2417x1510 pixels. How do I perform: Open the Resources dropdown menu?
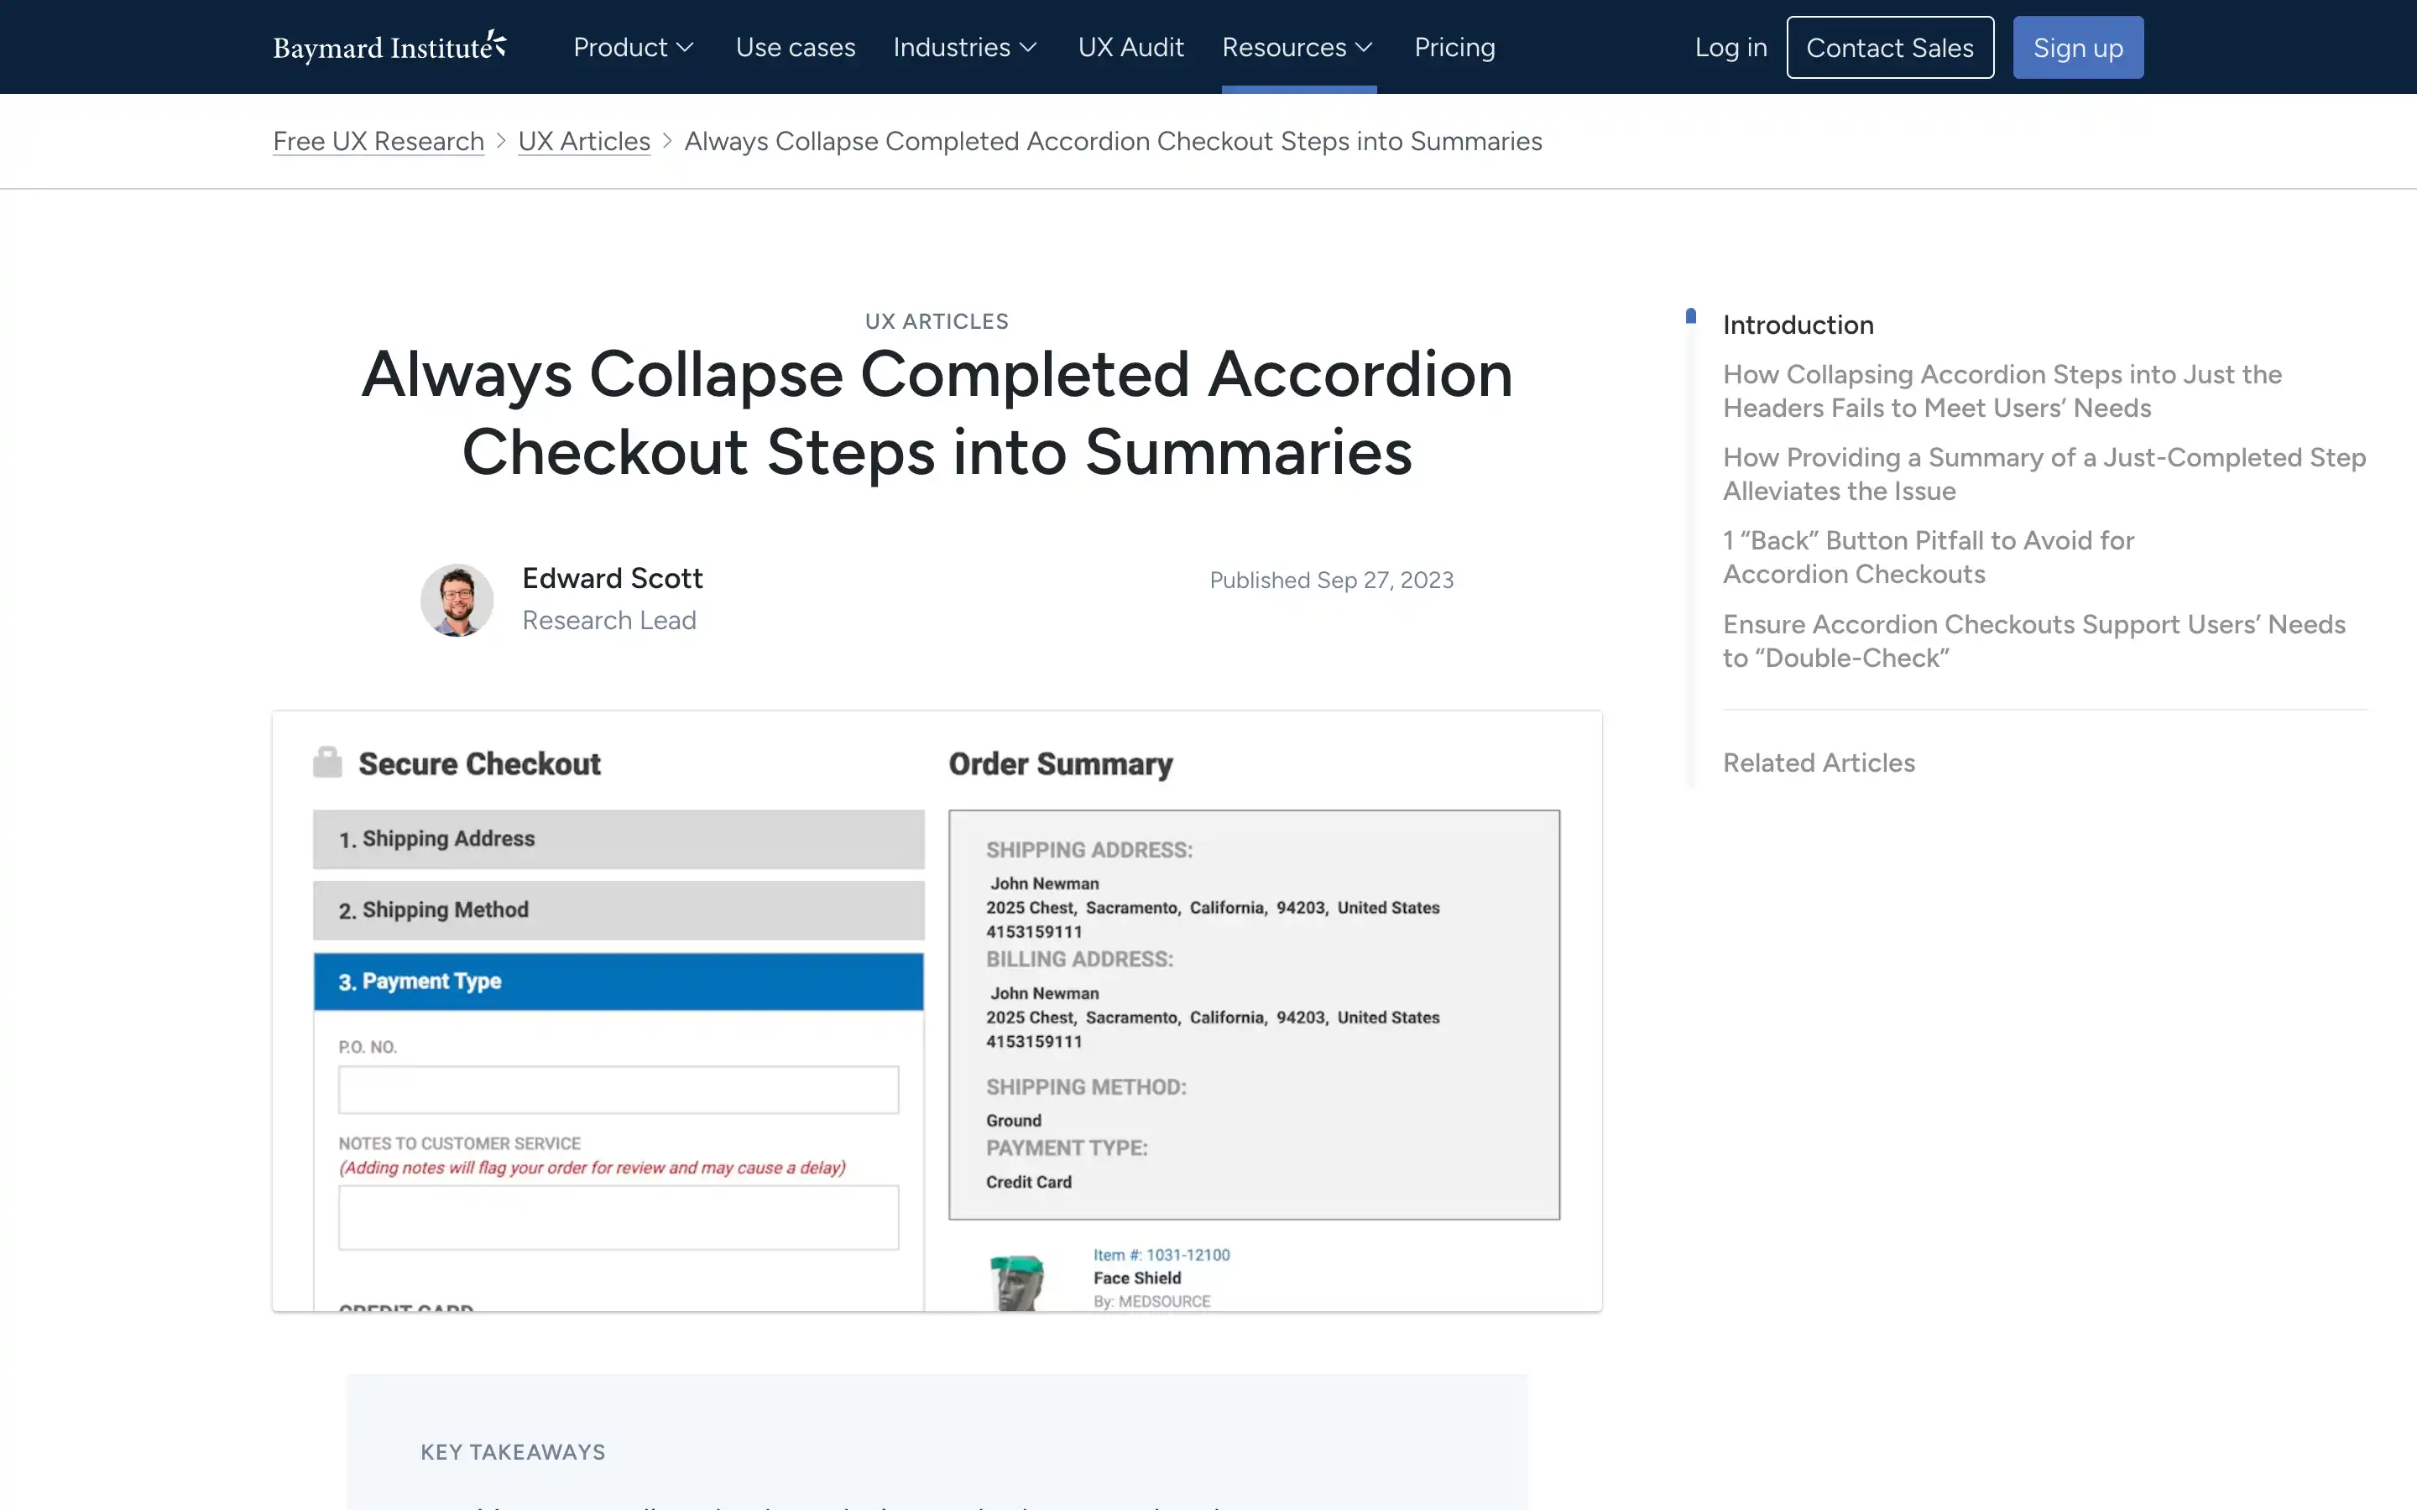1297,47
